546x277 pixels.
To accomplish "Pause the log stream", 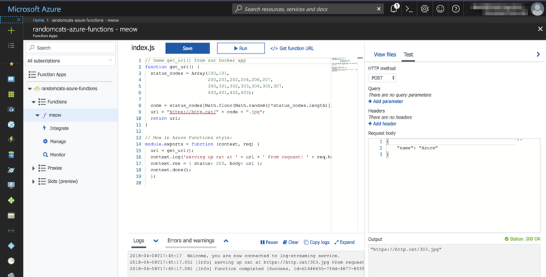I will point(269,242).
